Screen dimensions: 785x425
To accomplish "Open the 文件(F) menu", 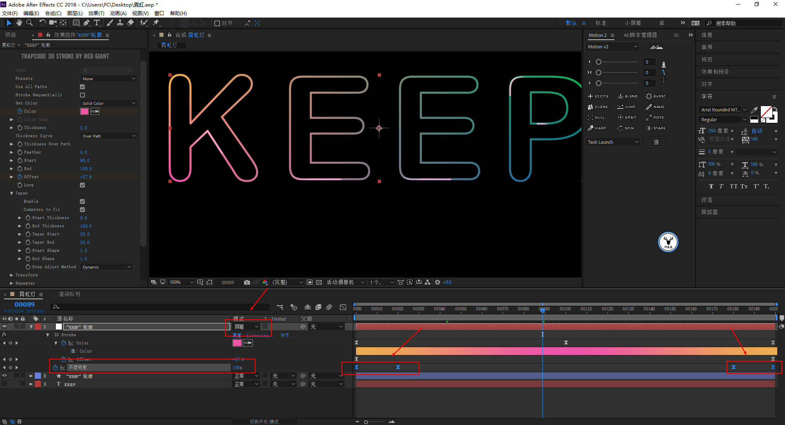I will (10, 14).
